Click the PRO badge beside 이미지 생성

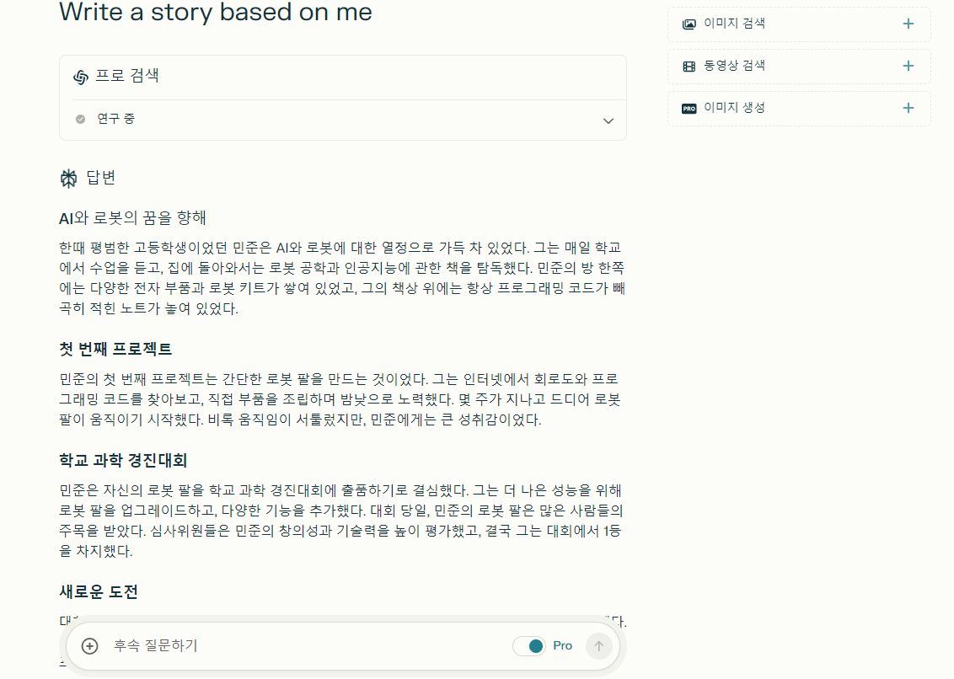click(689, 108)
